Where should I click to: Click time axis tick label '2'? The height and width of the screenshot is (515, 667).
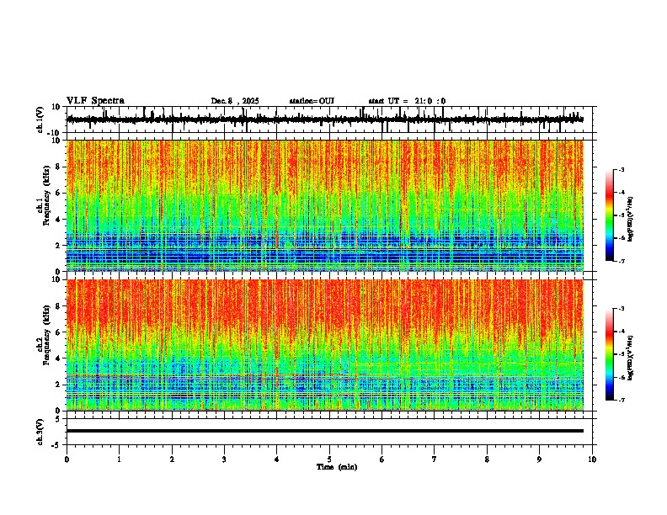[172, 459]
